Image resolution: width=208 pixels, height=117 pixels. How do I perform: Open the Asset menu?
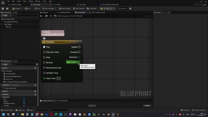[19, 1]
